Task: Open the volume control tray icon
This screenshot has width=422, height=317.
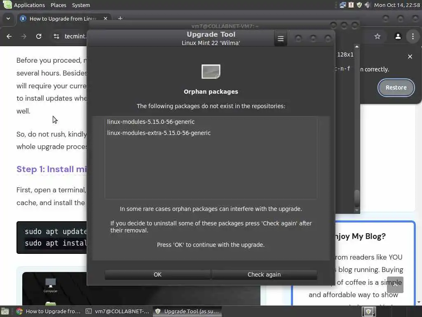Action: coord(367,5)
